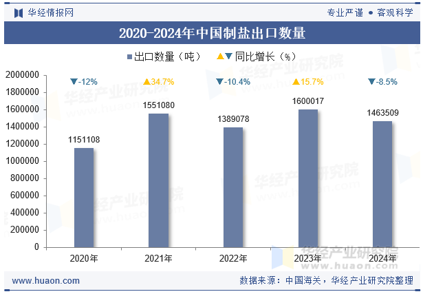
Task: Click the 2023年 axis label
Action: click(308, 259)
